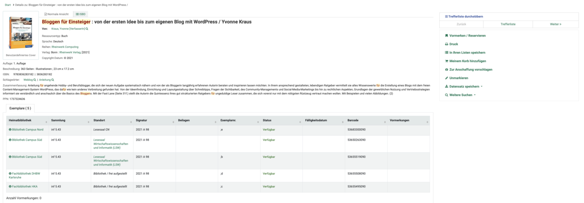Click info icon for Campus Süd copy ;b
The width and height of the screenshot is (584, 203).
tap(10, 157)
